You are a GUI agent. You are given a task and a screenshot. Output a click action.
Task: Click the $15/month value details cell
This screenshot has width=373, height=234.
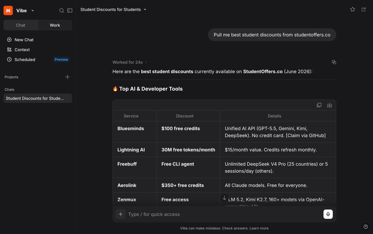(278, 150)
